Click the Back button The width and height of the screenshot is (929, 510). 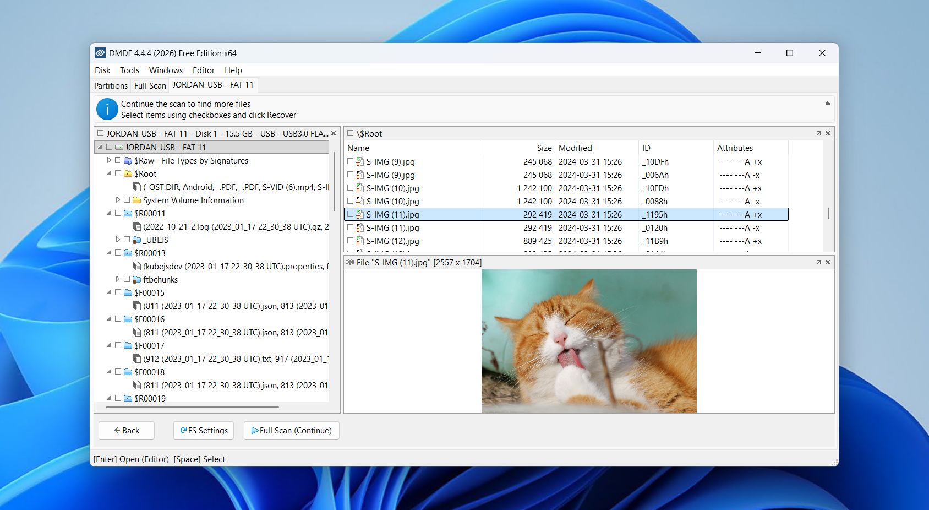tap(126, 430)
